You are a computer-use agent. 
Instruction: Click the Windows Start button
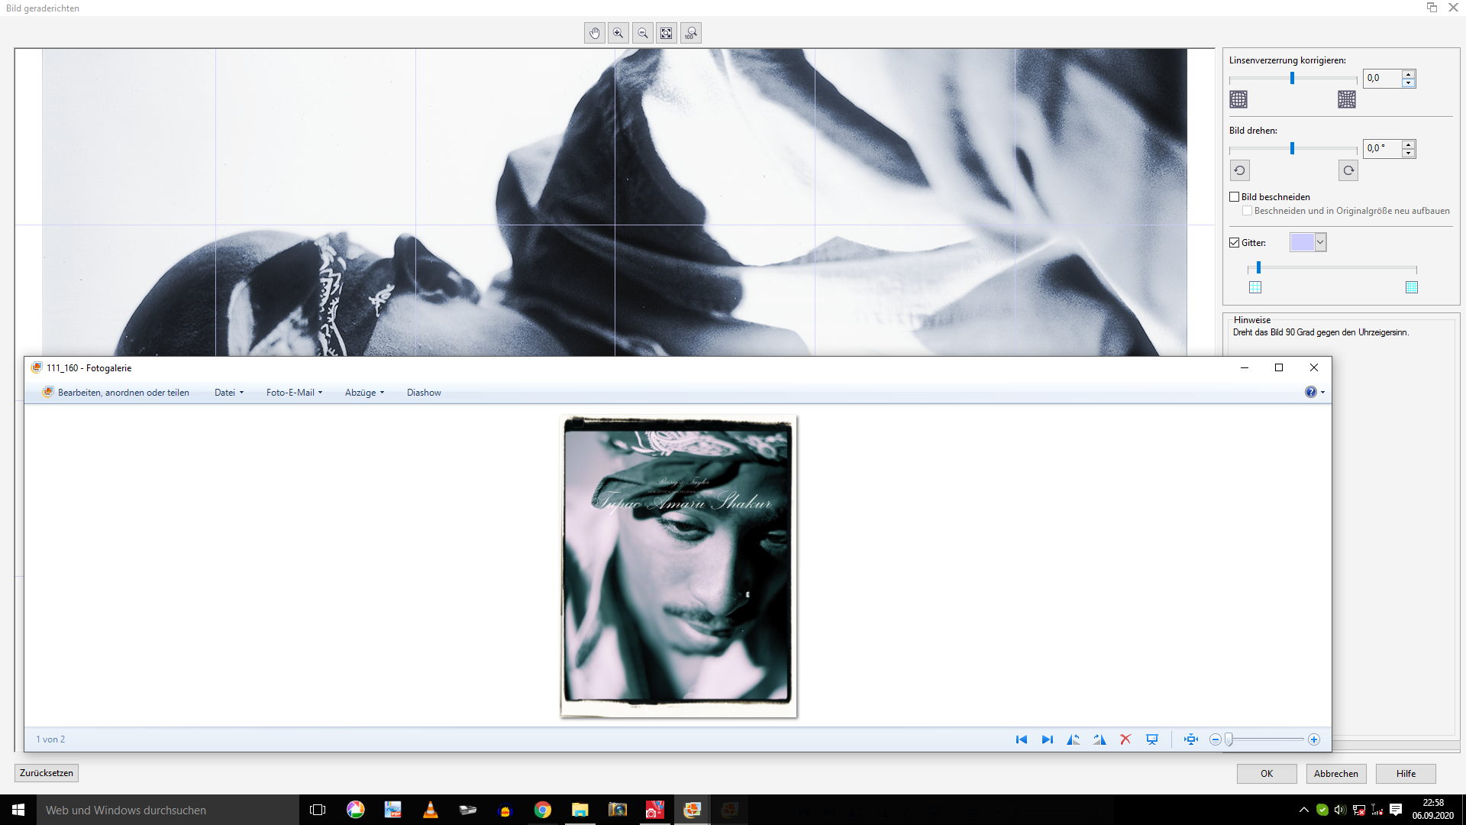[18, 810]
